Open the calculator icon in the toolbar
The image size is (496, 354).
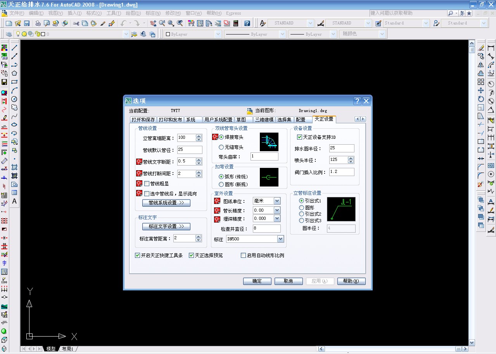[235, 23]
